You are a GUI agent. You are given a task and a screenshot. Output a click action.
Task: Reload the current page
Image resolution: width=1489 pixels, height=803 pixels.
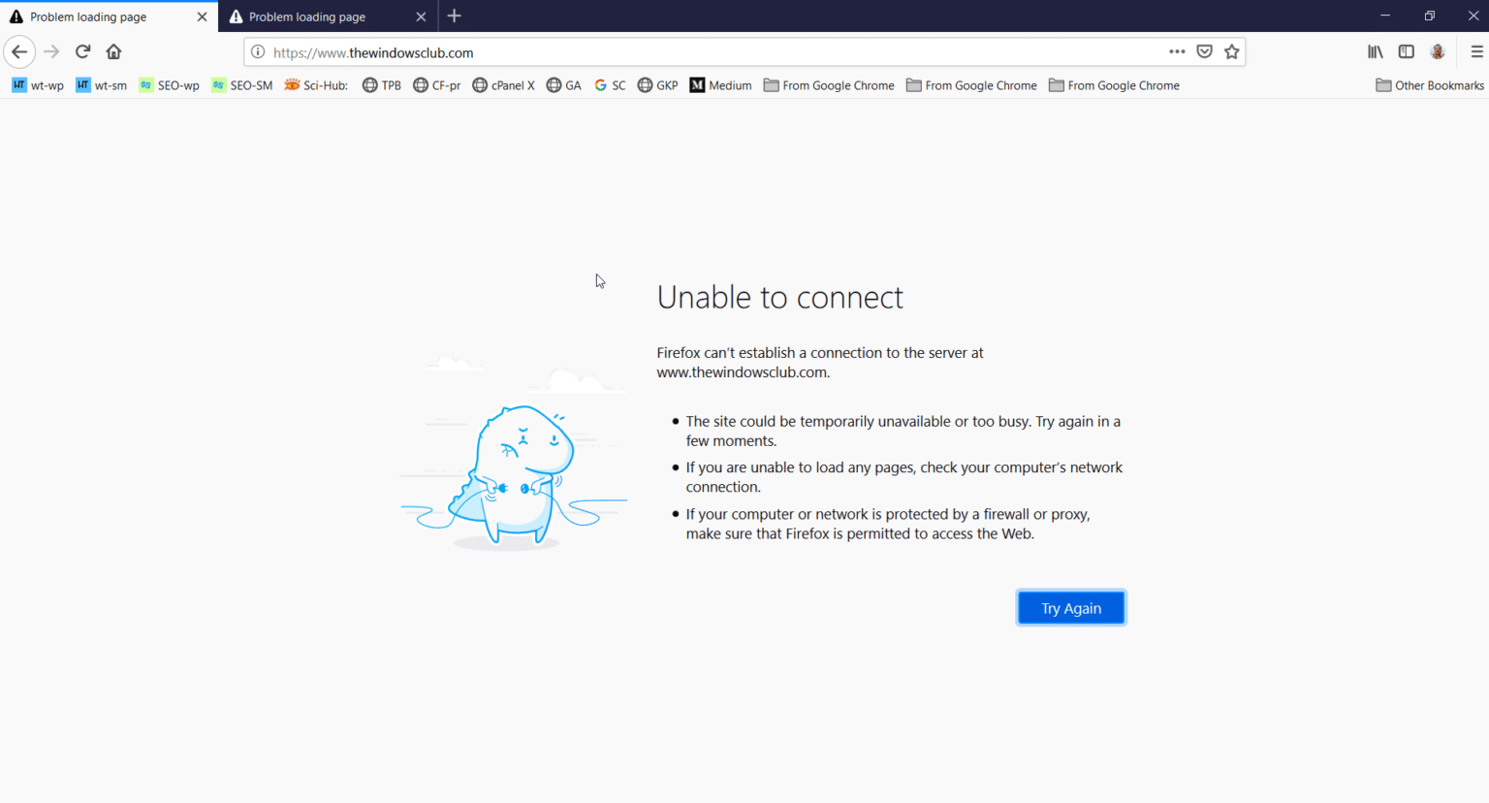click(82, 51)
